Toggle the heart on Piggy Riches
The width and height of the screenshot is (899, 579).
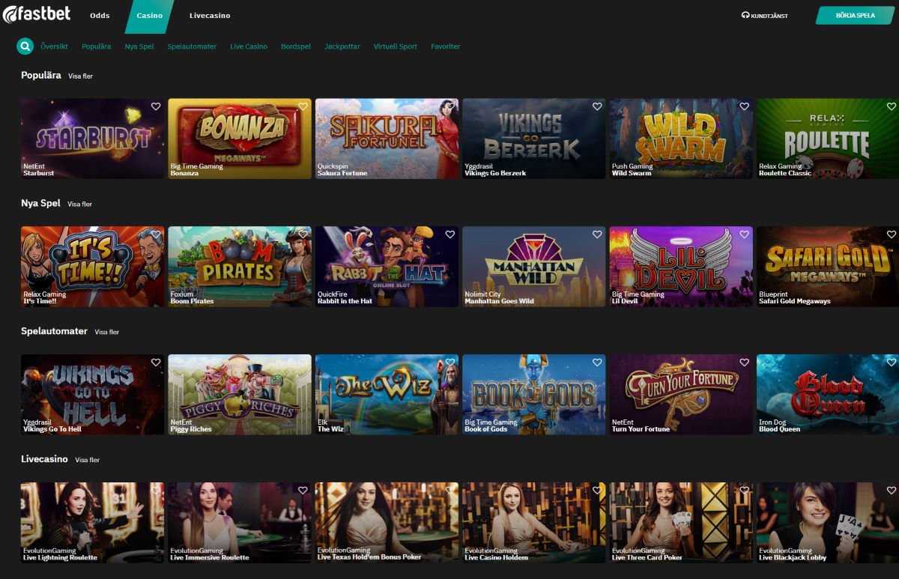[303, 363]
